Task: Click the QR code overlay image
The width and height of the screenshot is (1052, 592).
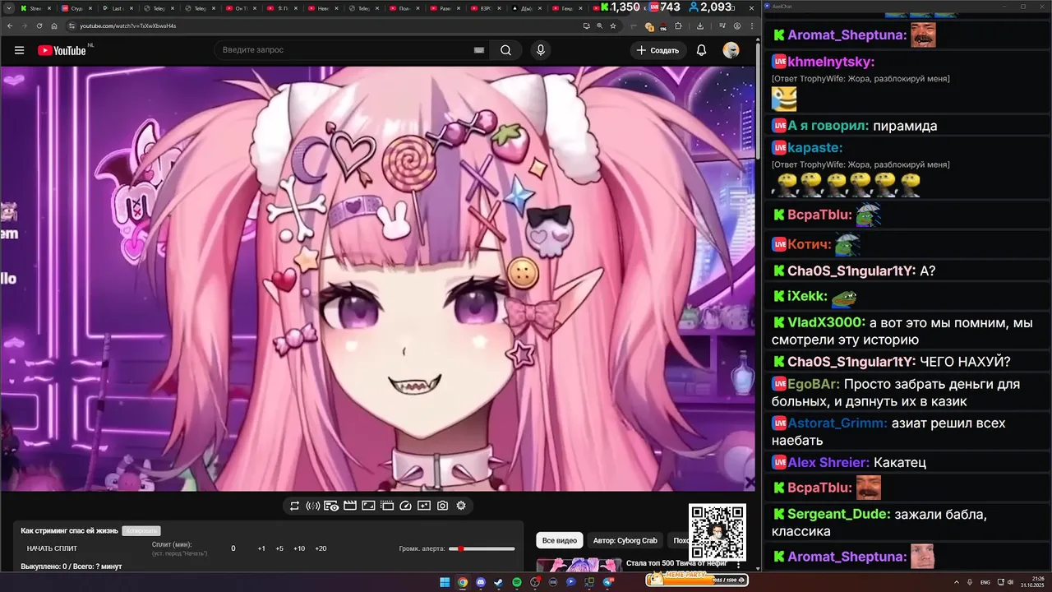Action: tap(717, 532)
